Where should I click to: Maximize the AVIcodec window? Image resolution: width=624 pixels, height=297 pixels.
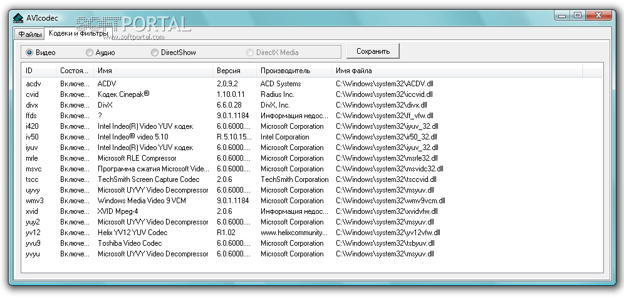(x=578, y=15)
